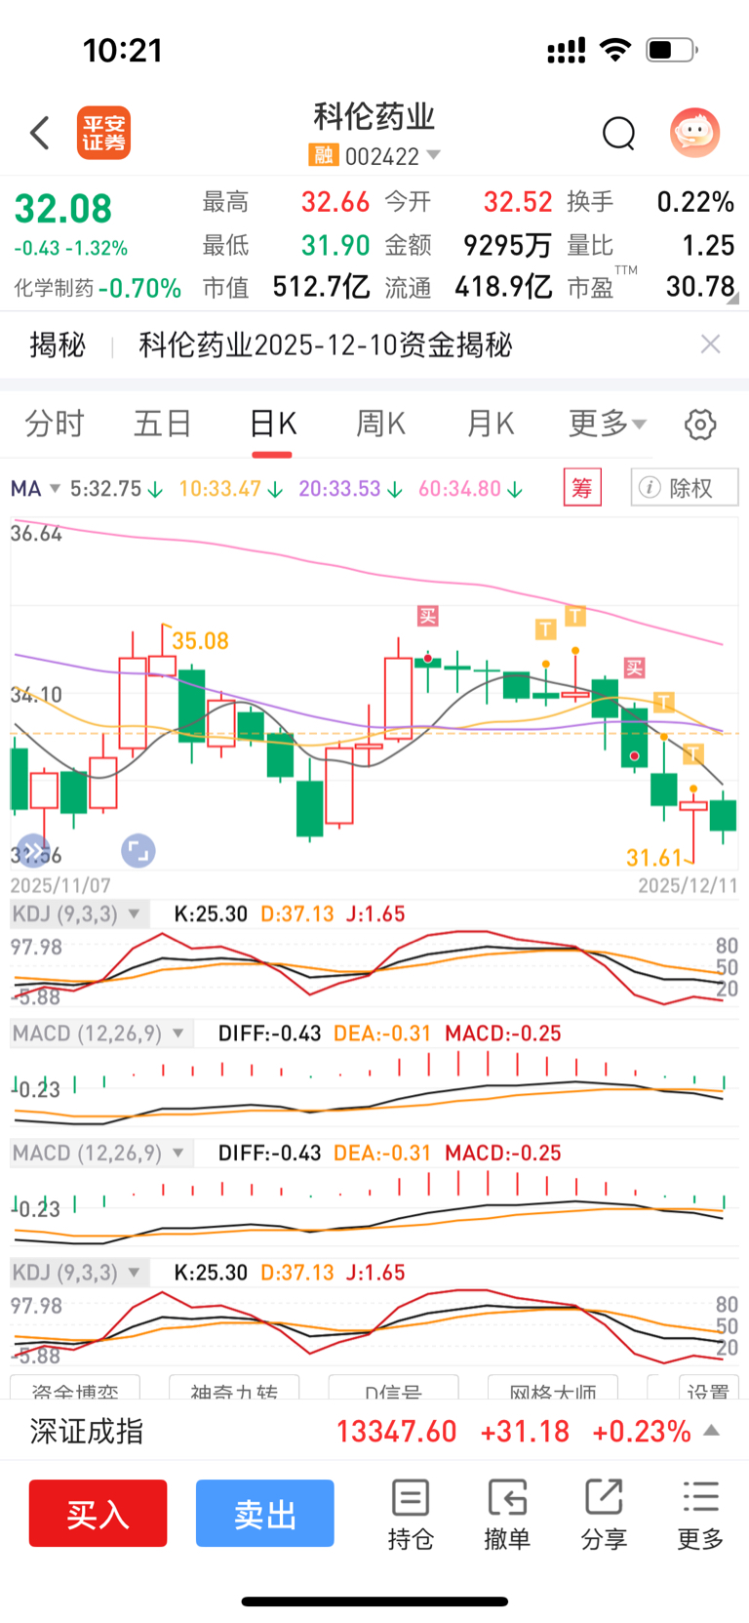Tap current price 32.08
Viewport: 749px width, 1623px height.
tap(63, 209)
